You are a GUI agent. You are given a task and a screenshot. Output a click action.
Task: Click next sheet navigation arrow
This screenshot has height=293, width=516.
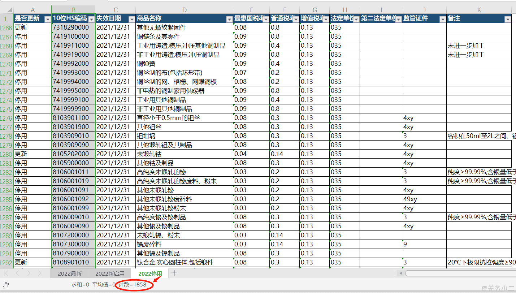(x=29, y=273)
